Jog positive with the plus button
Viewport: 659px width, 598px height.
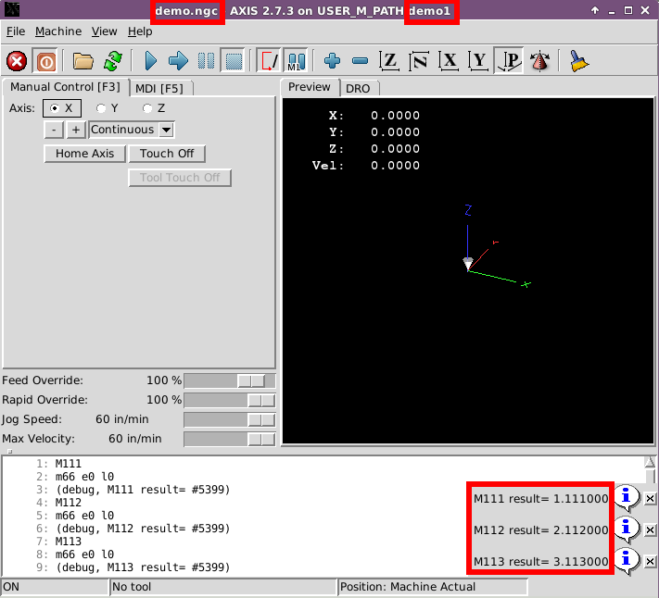click(76, 130)
